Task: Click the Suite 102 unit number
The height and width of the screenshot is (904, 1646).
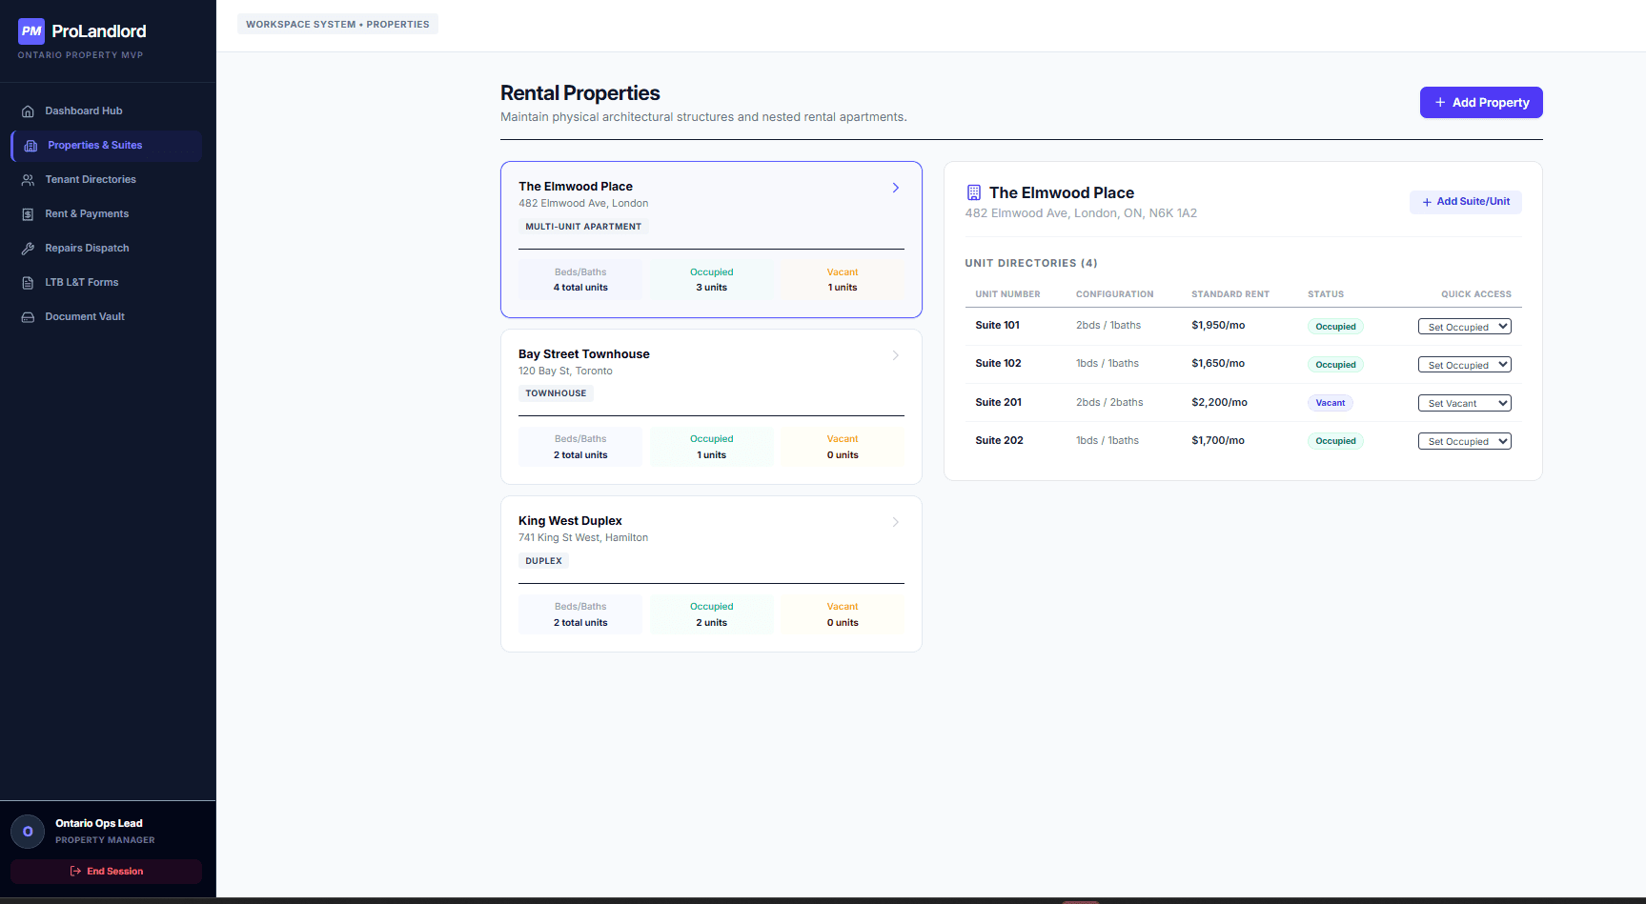Action: click(x=998, y=364)
